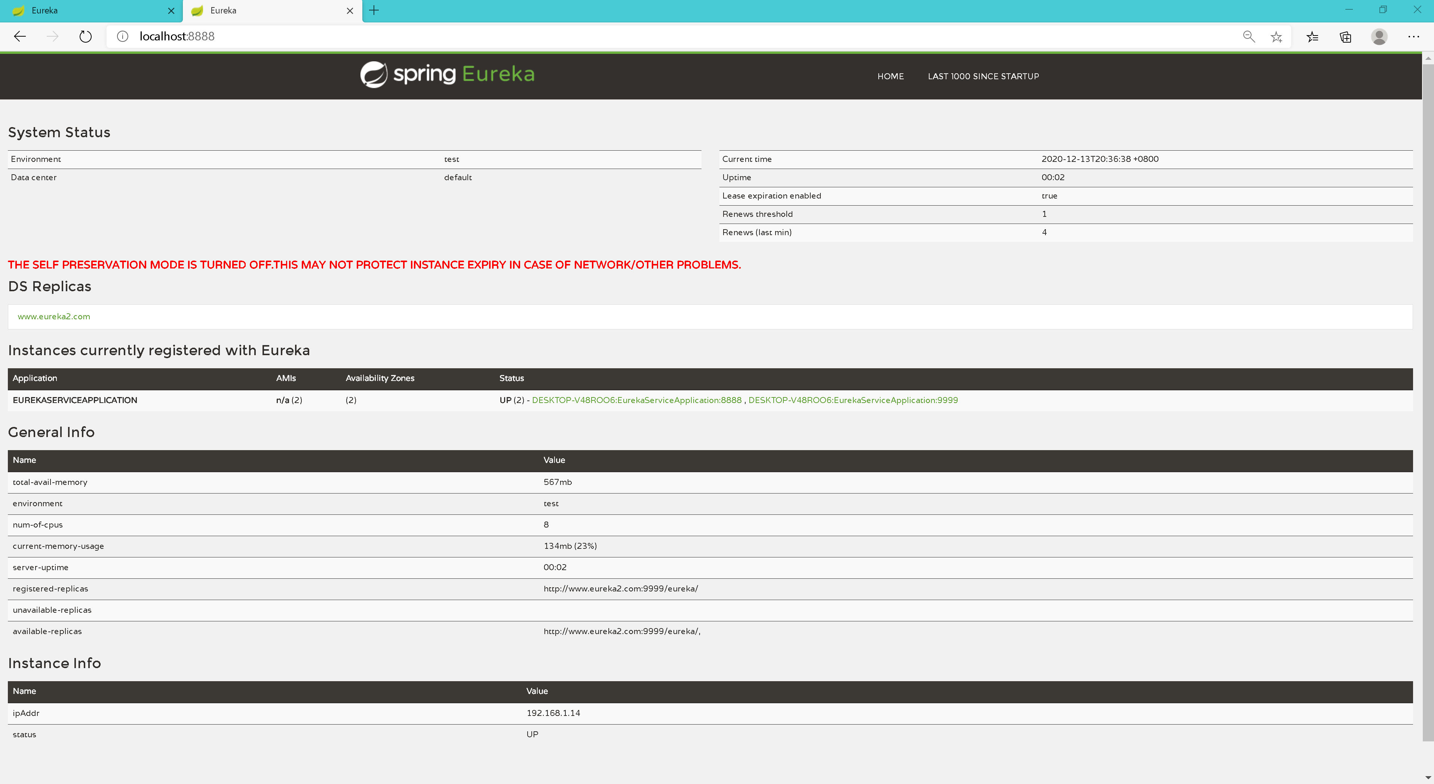This screenshot has height=784, width=1434.
Task: Minimize the browser window
Action: (x=1349, y=9)
